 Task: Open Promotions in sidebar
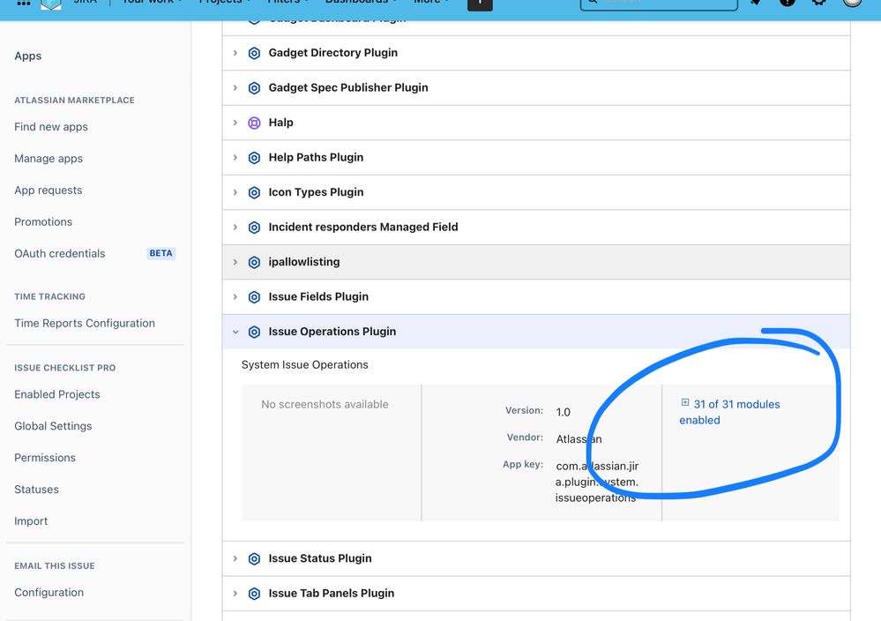(x=43, y=222)
